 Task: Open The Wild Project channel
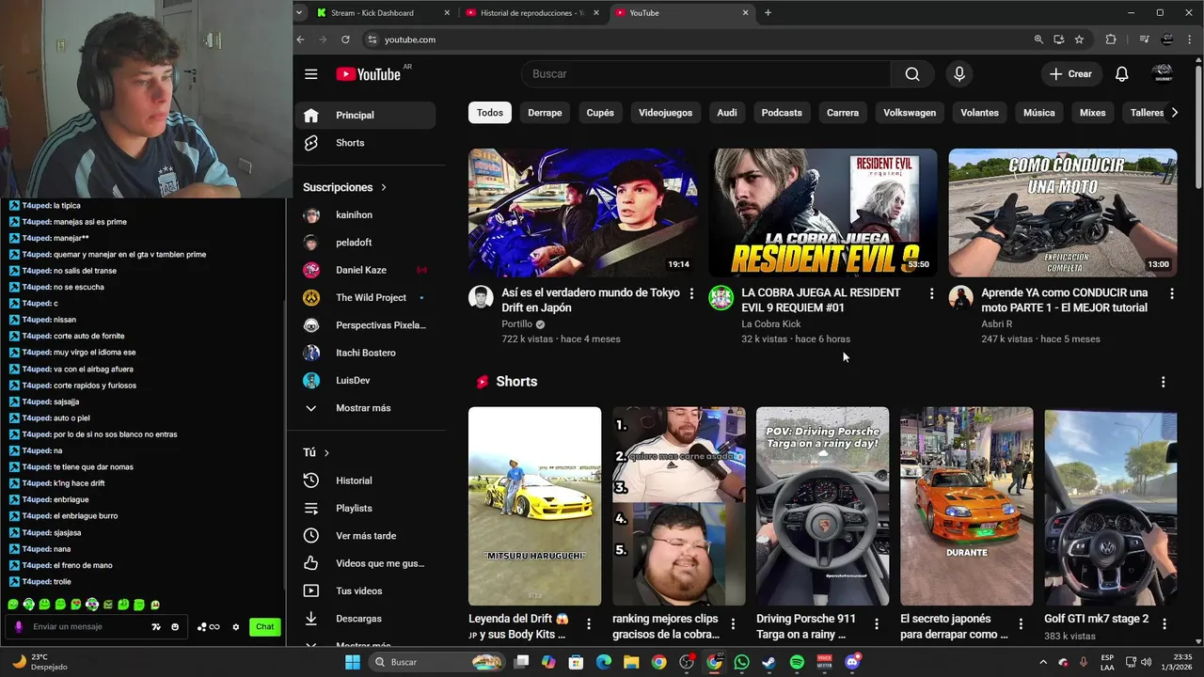coord(365,298)
